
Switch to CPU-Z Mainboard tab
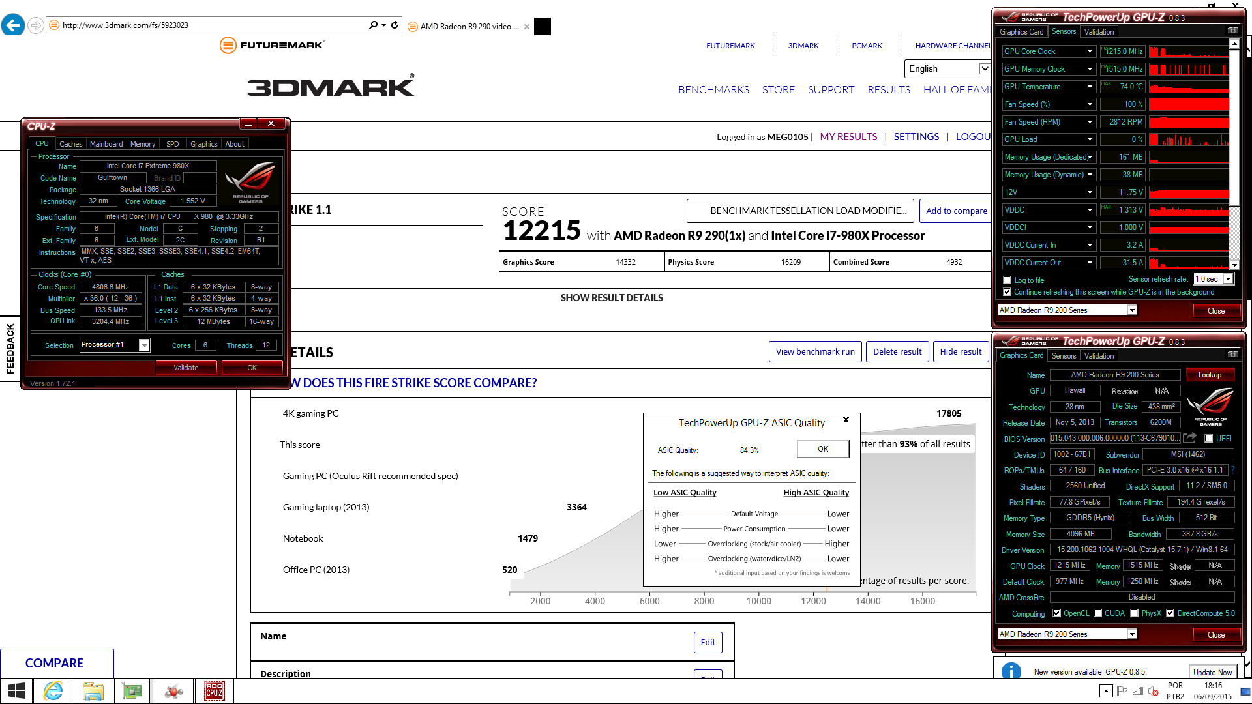pos(106,144)
